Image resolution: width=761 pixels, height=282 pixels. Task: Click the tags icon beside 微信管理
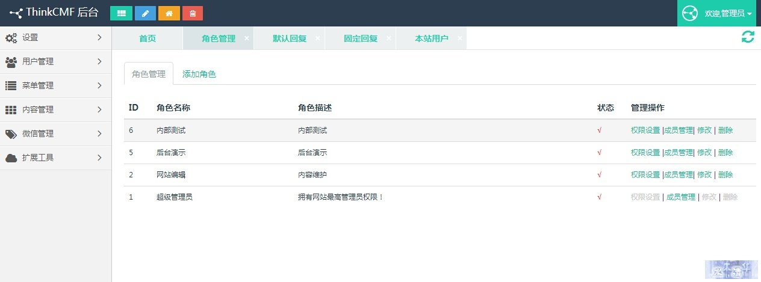[11, 134]
